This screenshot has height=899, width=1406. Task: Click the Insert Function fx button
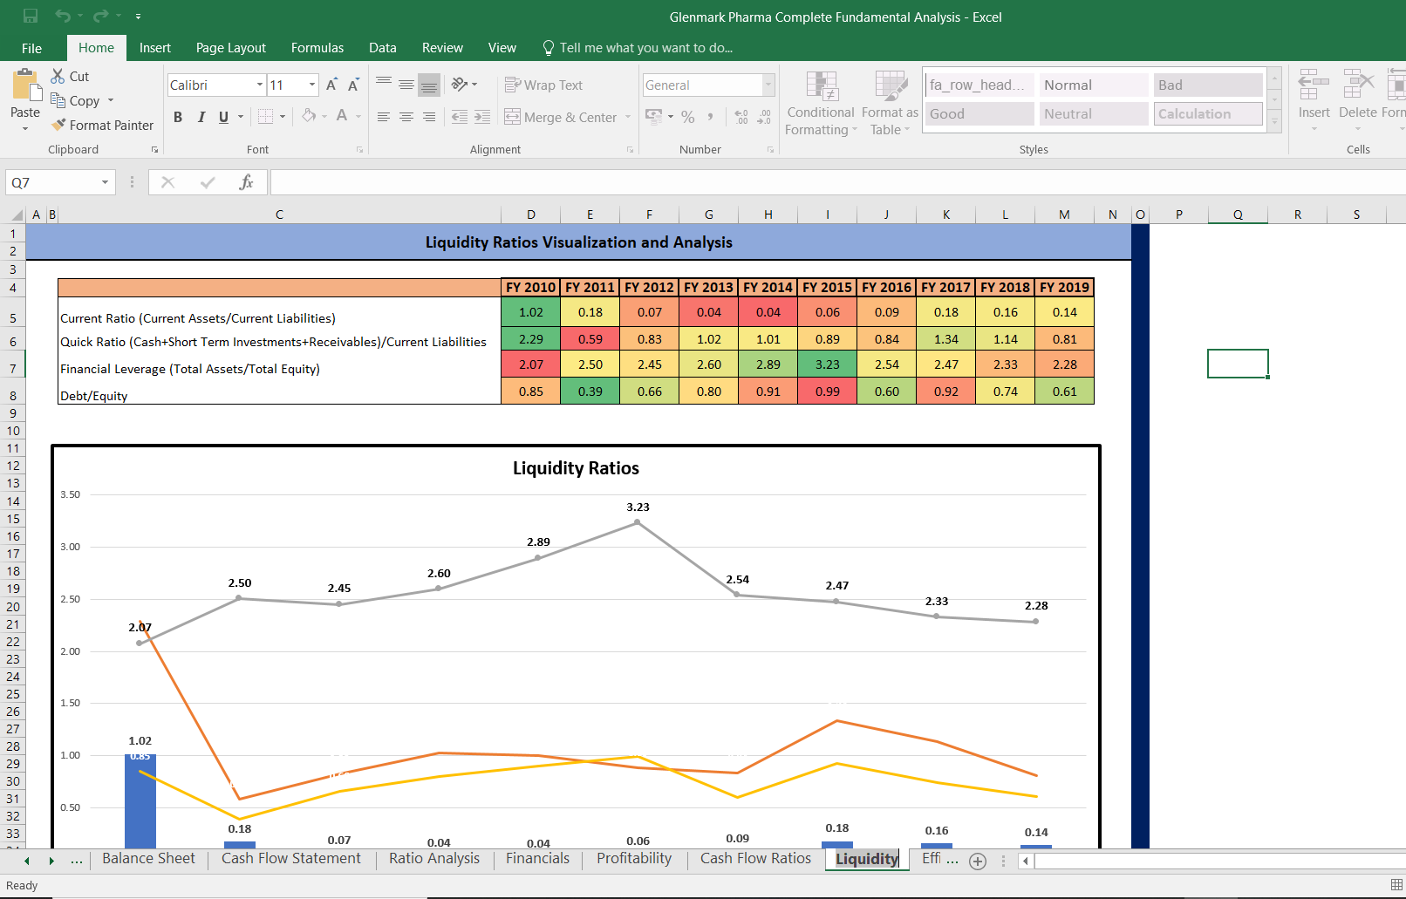(x=246, y=182)
